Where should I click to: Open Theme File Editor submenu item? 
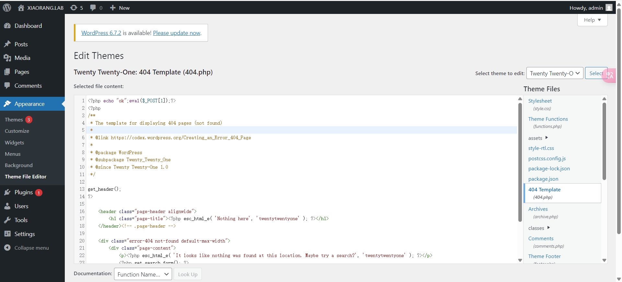[26, 177]
